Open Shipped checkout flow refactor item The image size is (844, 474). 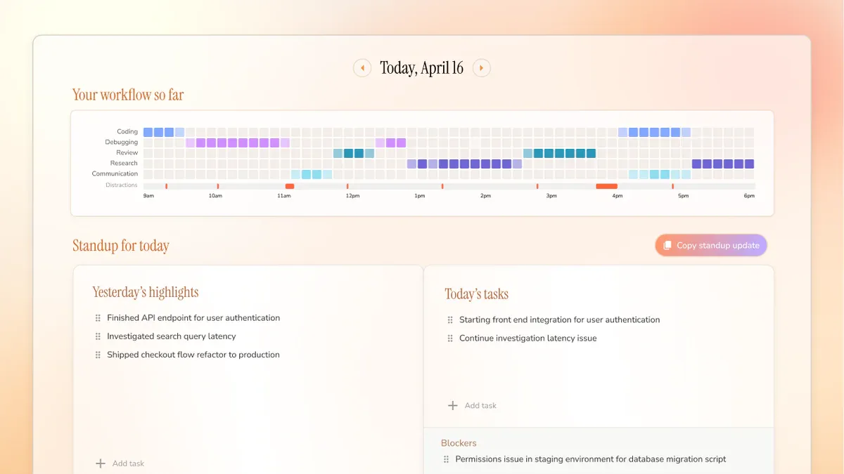coord(193,355)
